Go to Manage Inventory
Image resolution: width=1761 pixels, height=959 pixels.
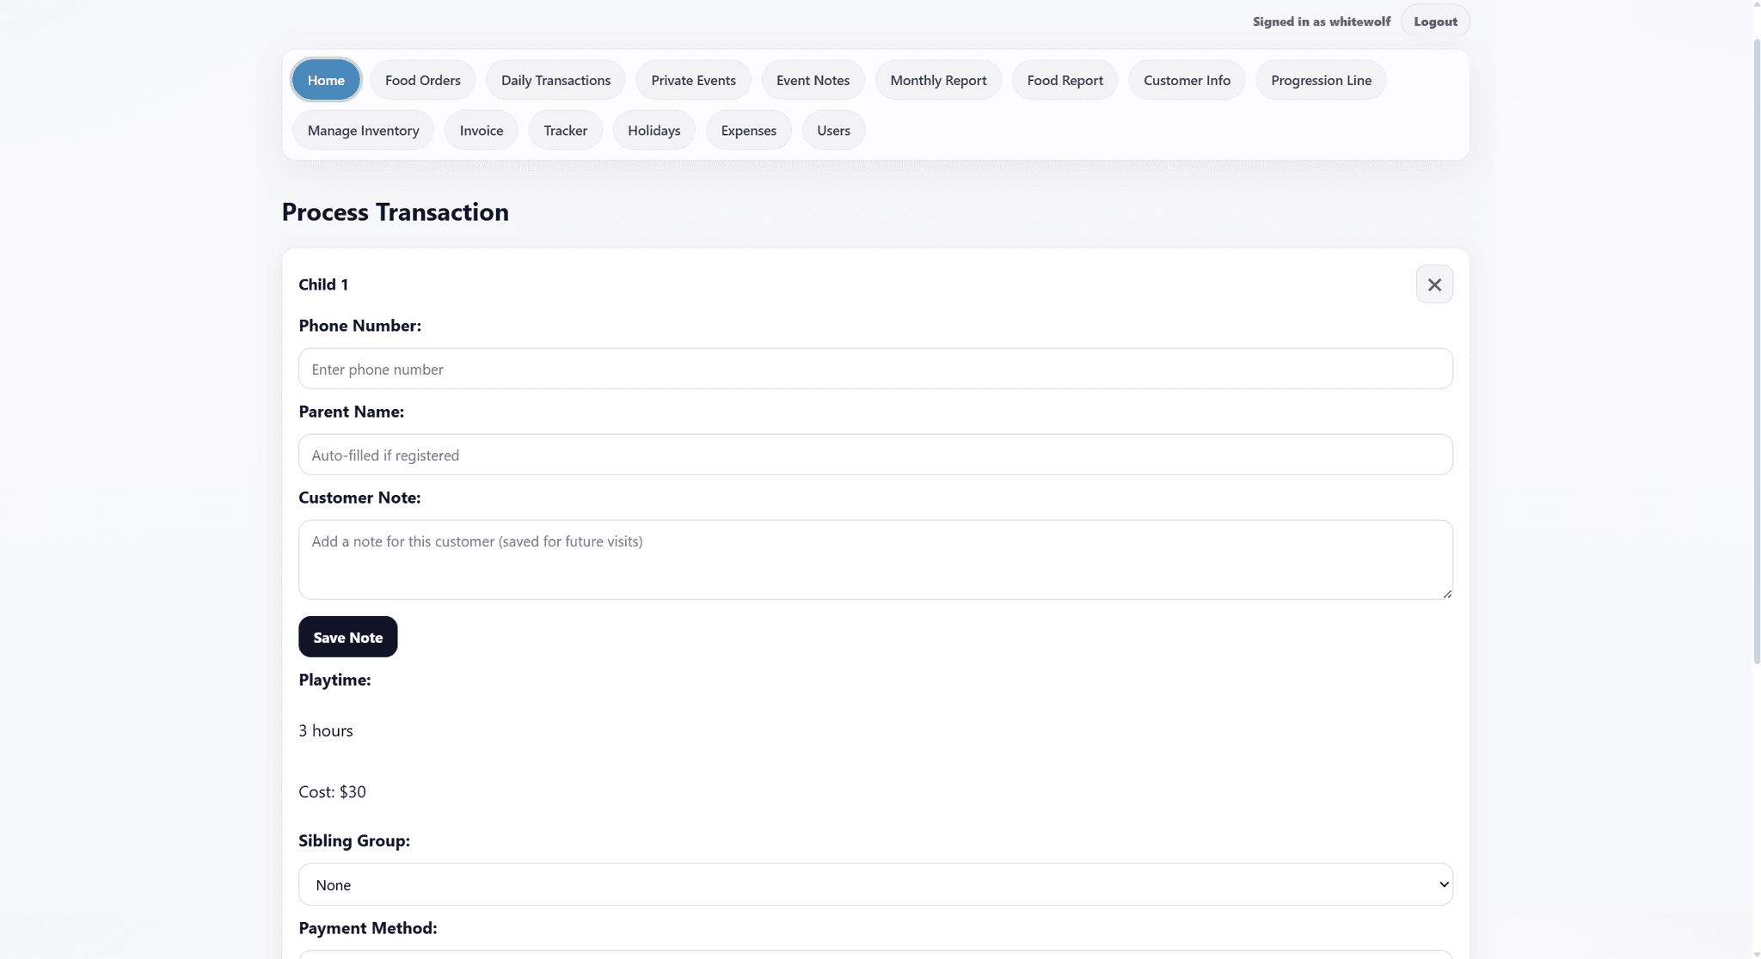click(x=363, y=130)
